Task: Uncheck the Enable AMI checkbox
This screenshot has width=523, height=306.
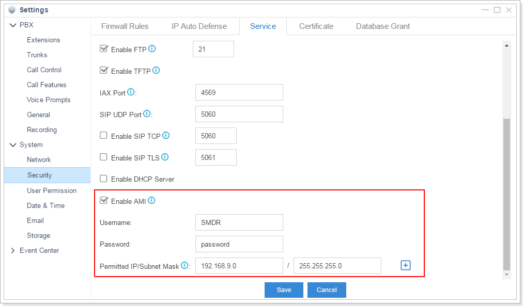Action: tap(103, 201)
